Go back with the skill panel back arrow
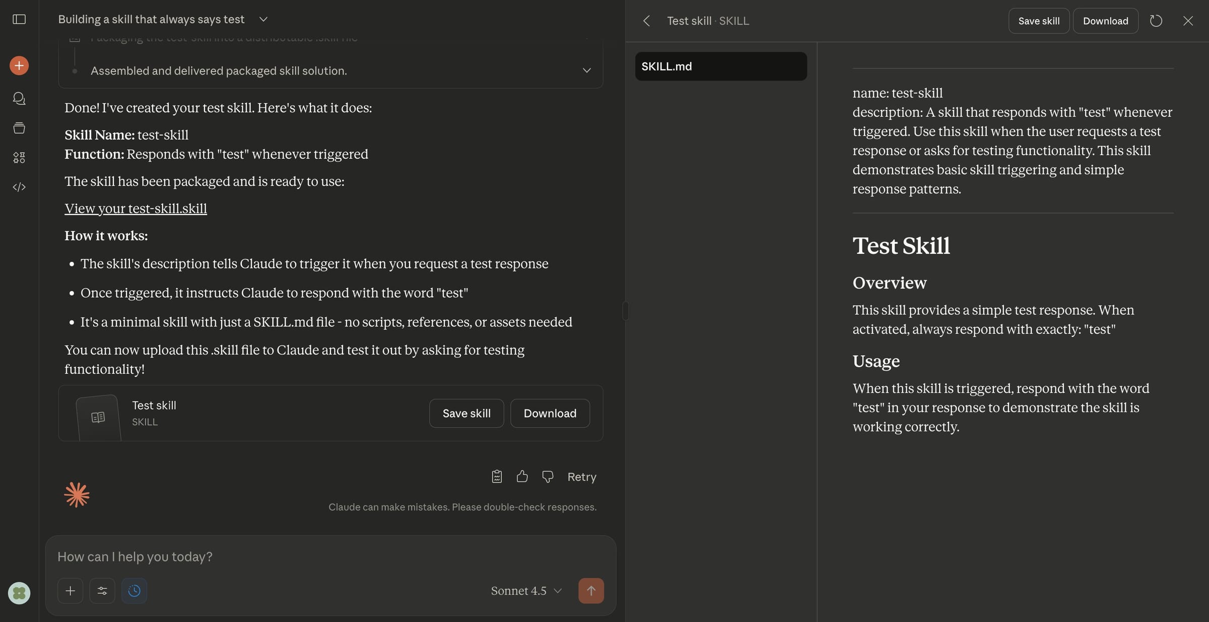 (x=646, y=21)
